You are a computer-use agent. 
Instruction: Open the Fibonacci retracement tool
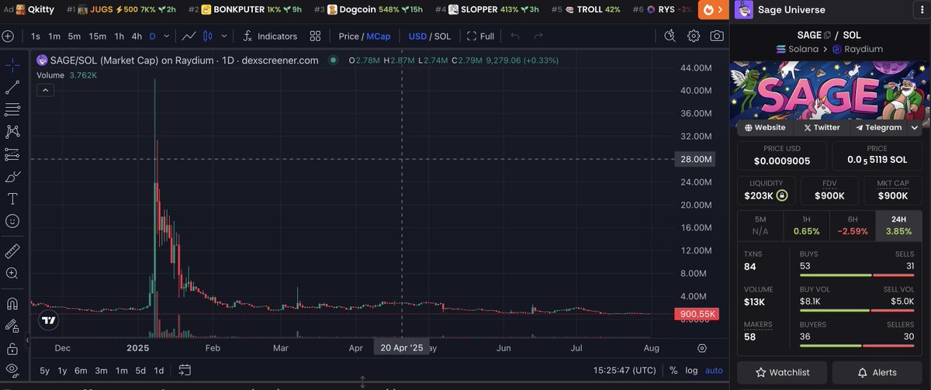point(12,109)
